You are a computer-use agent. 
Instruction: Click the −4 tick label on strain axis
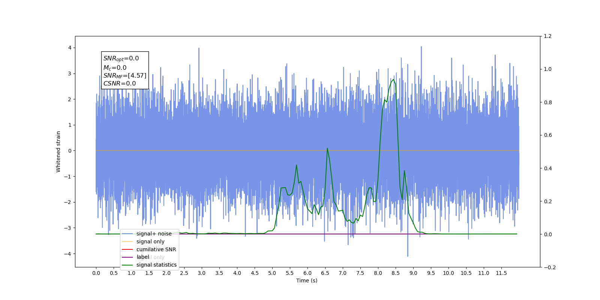coord(68,254)
